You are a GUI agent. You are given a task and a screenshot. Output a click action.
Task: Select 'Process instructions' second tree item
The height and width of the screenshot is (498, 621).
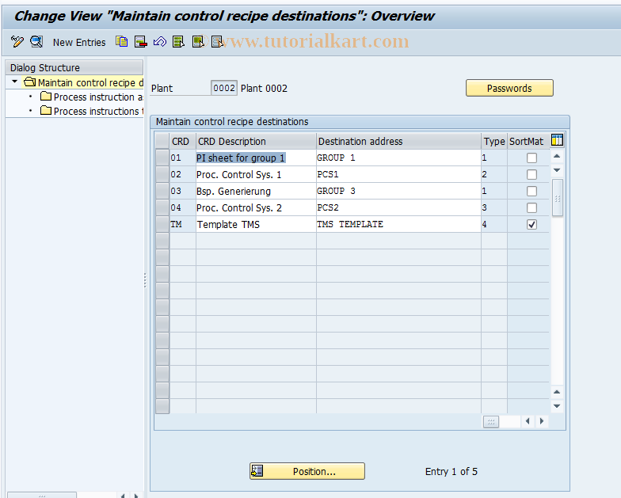click(x=98, y=111)
